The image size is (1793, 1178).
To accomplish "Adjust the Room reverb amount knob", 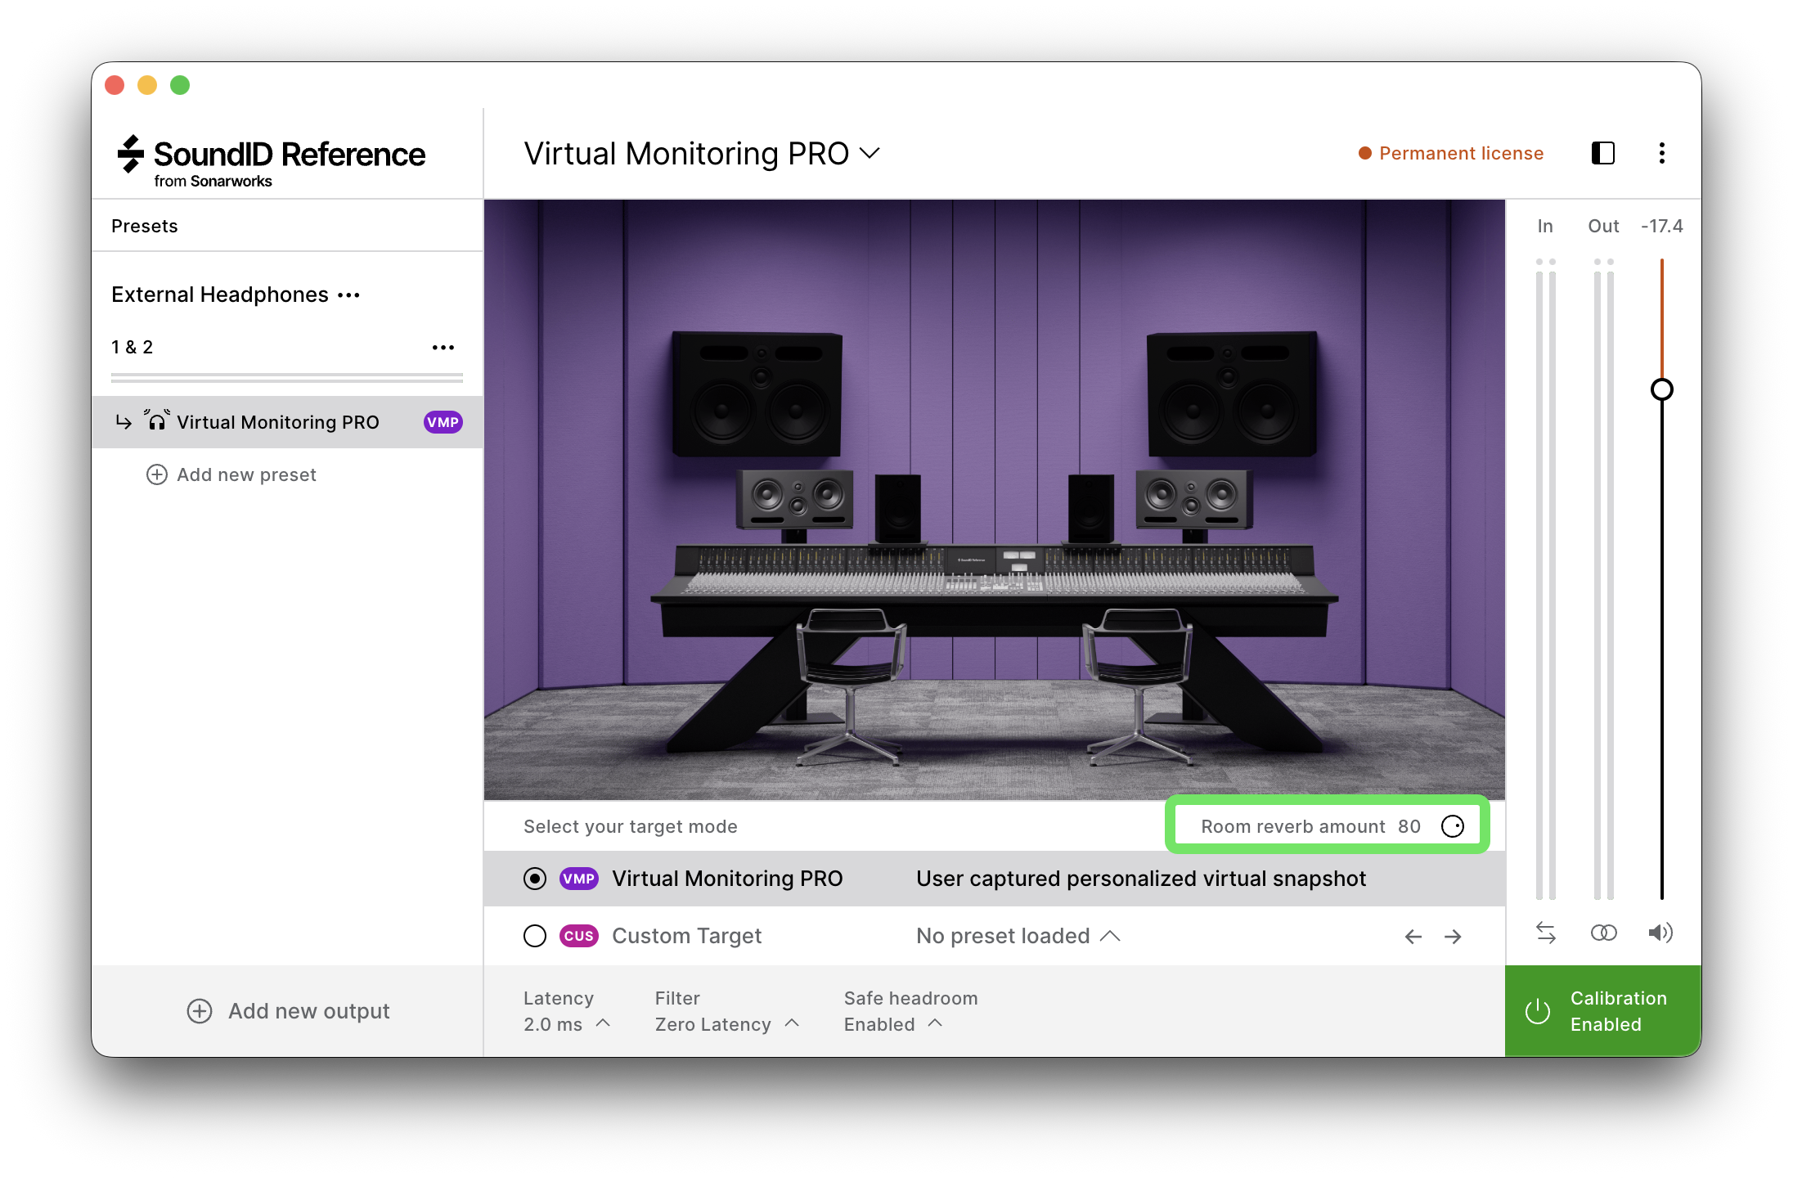I will 1453,826.
